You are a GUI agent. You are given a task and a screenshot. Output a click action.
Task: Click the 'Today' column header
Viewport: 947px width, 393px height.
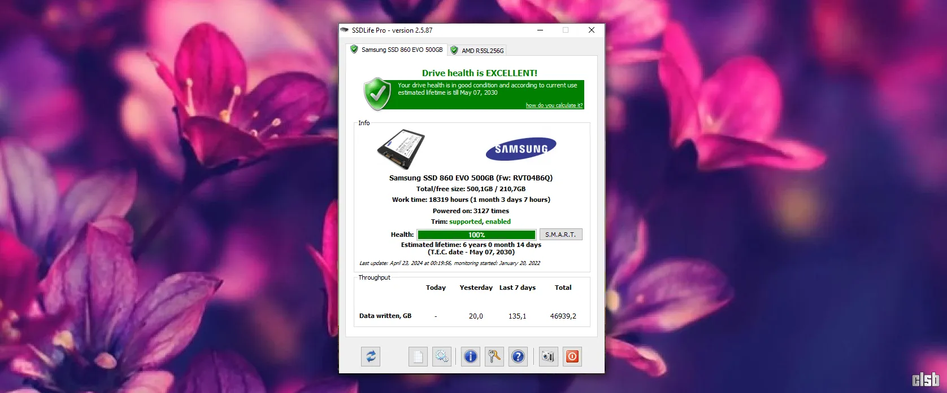[x=436, y=288]
